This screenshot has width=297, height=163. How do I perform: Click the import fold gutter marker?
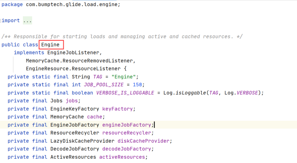tap(1, 20)
